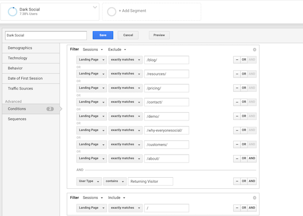Open exactly matches dropdown for /resources/ row

coord(125,74)
